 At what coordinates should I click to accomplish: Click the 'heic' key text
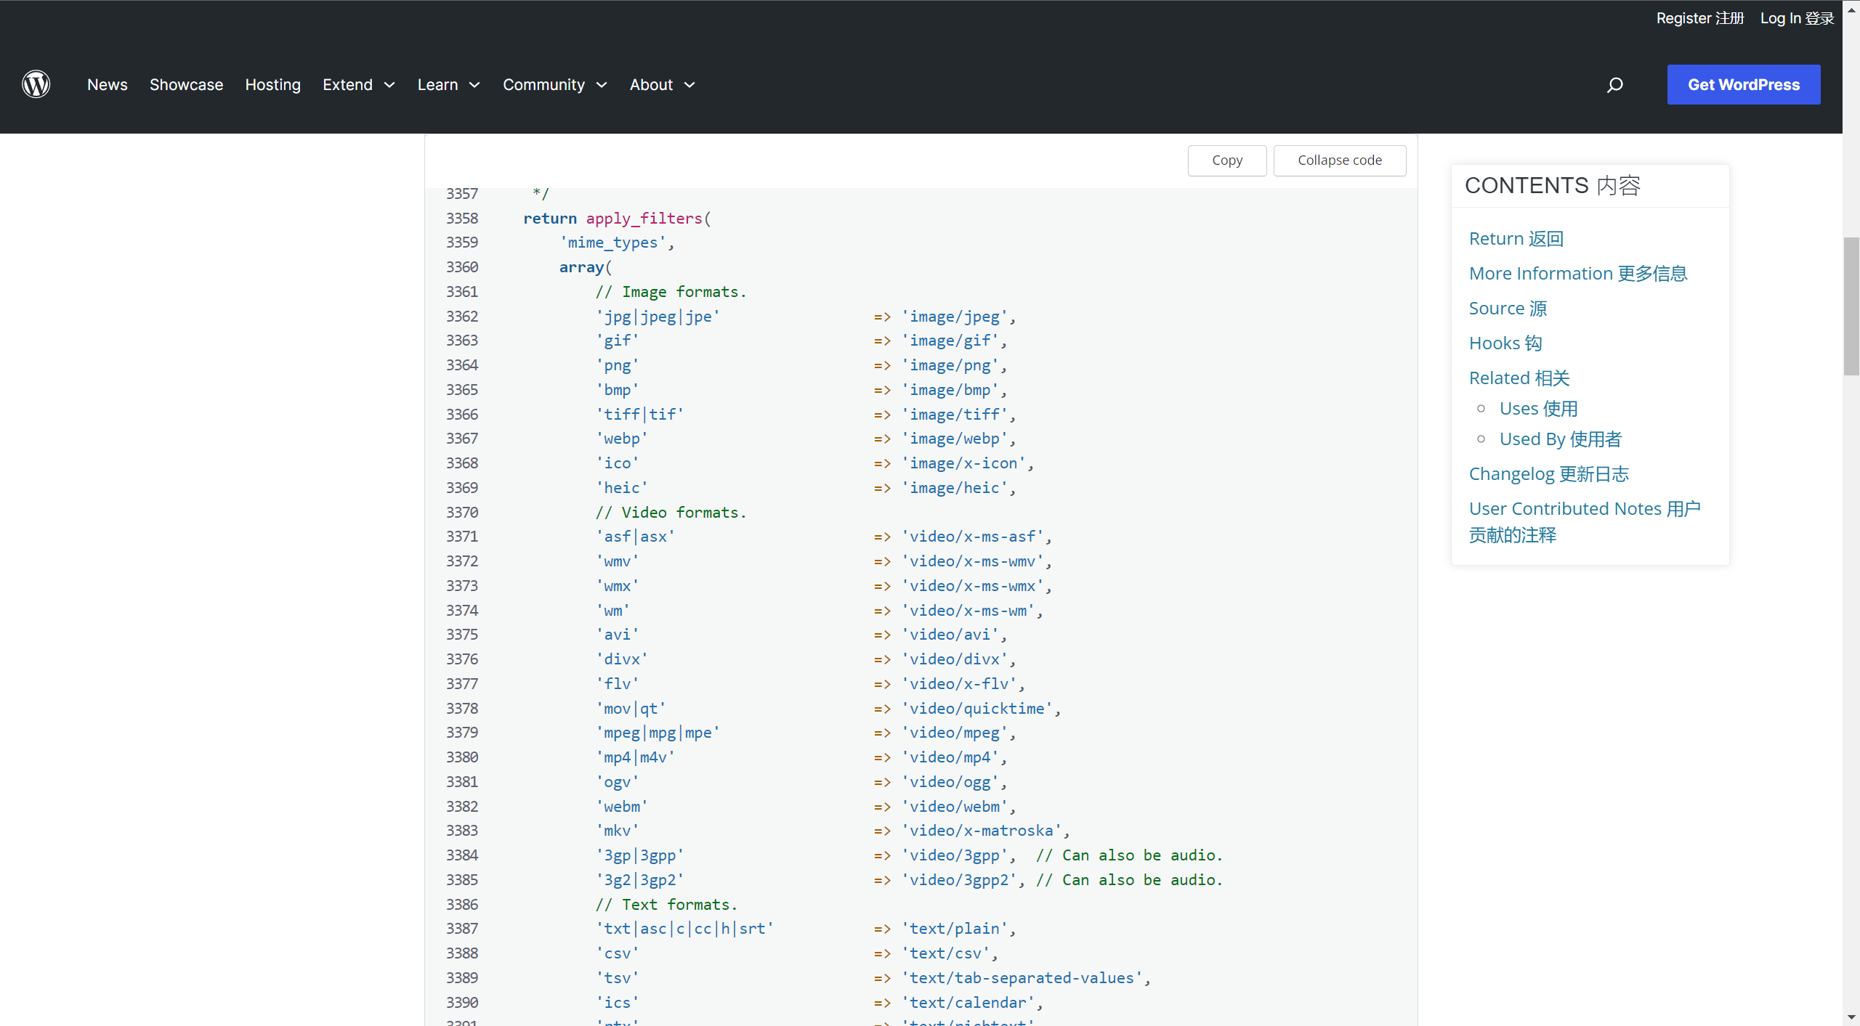[x=622, y=488]
